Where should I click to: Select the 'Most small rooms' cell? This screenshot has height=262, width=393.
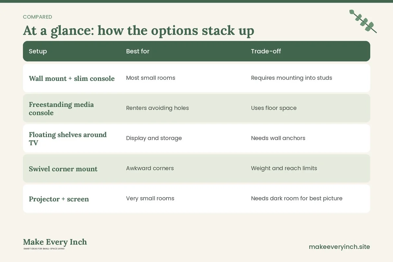tap(151, 78)
